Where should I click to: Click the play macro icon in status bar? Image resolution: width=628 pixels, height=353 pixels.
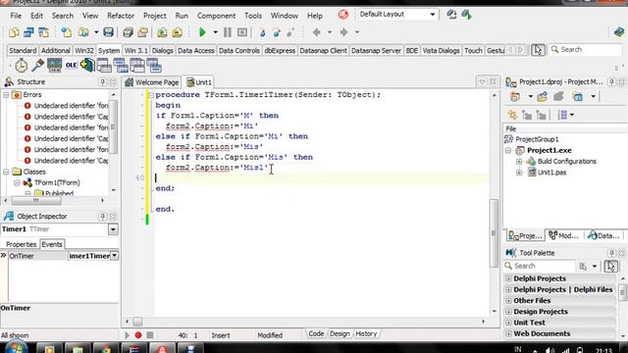[x=127, y=335]
